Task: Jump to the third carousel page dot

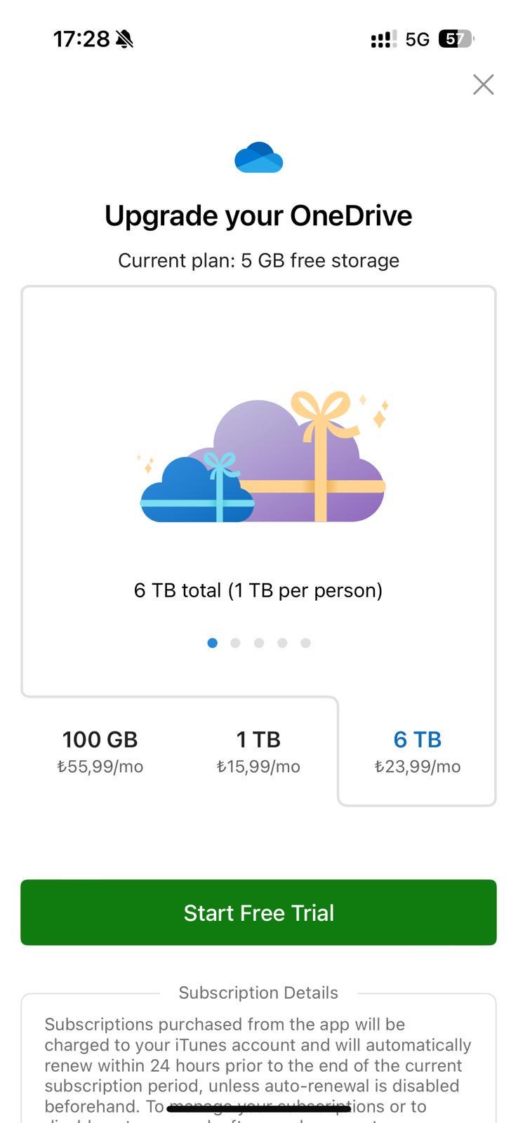Action: pos(259,643)
